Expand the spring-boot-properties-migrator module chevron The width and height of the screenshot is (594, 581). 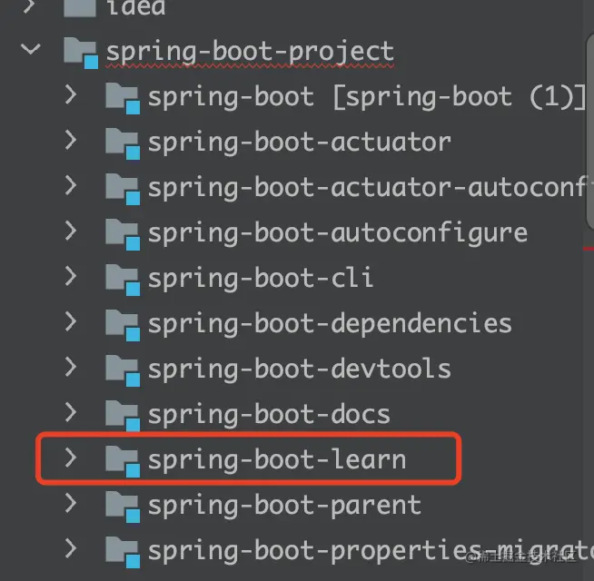point(71,548)
